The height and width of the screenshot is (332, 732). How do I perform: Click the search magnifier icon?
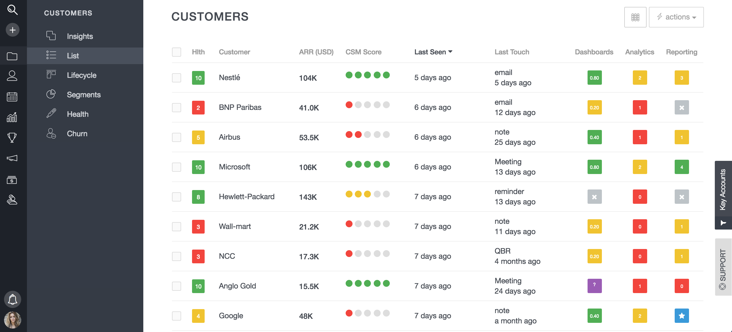pos(12,10)
